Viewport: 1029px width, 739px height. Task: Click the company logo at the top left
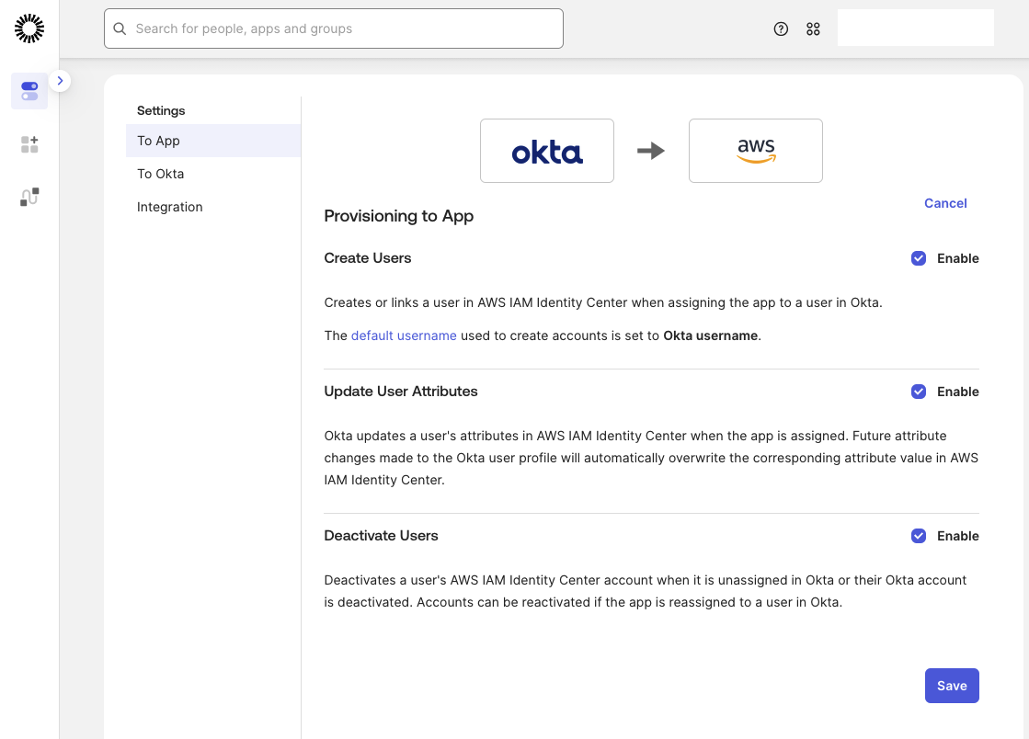29,28
